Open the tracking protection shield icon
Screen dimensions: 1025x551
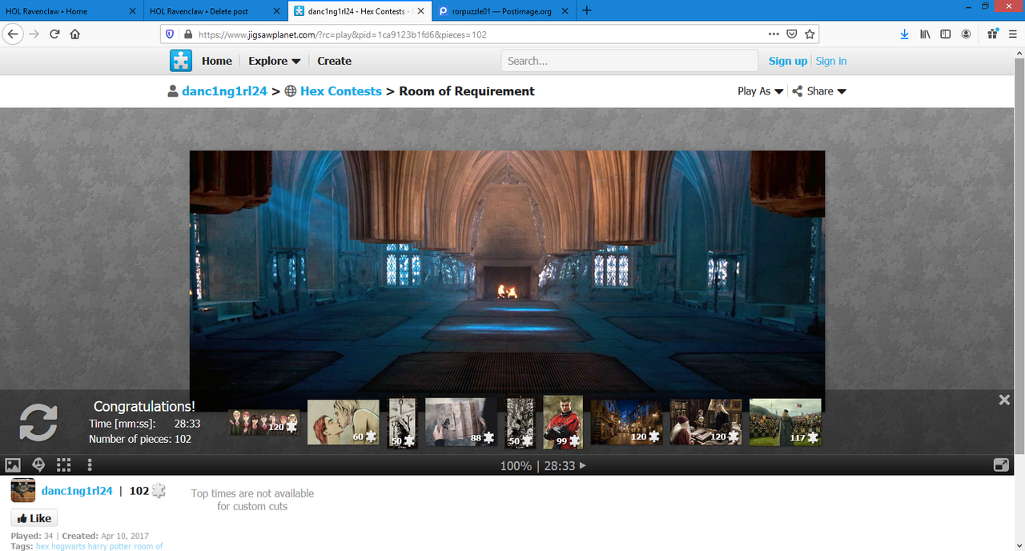click(x=169, y=34)
